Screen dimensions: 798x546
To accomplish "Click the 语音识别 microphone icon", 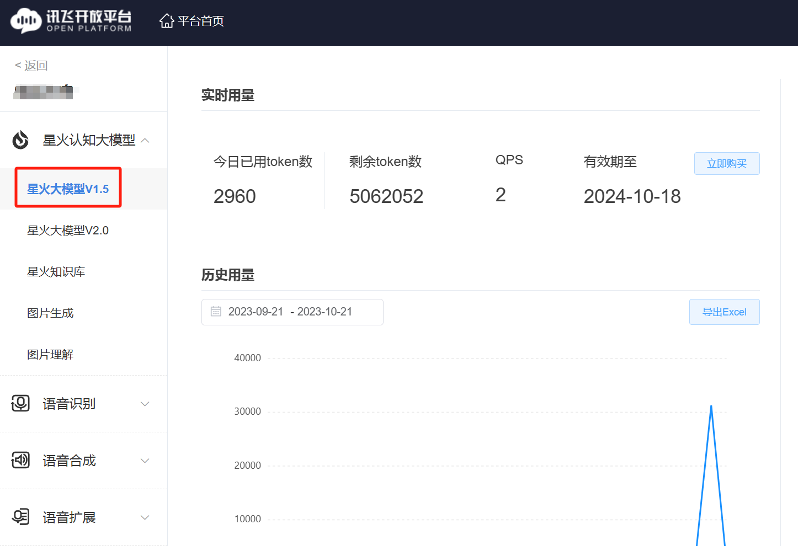I will click(21, 404).
